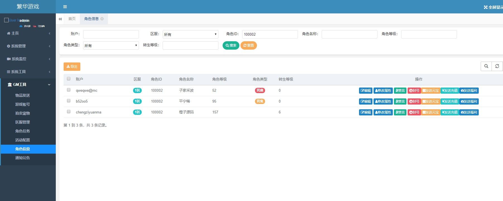Toggle the select-all header checkbox

(x=69, y=79)
